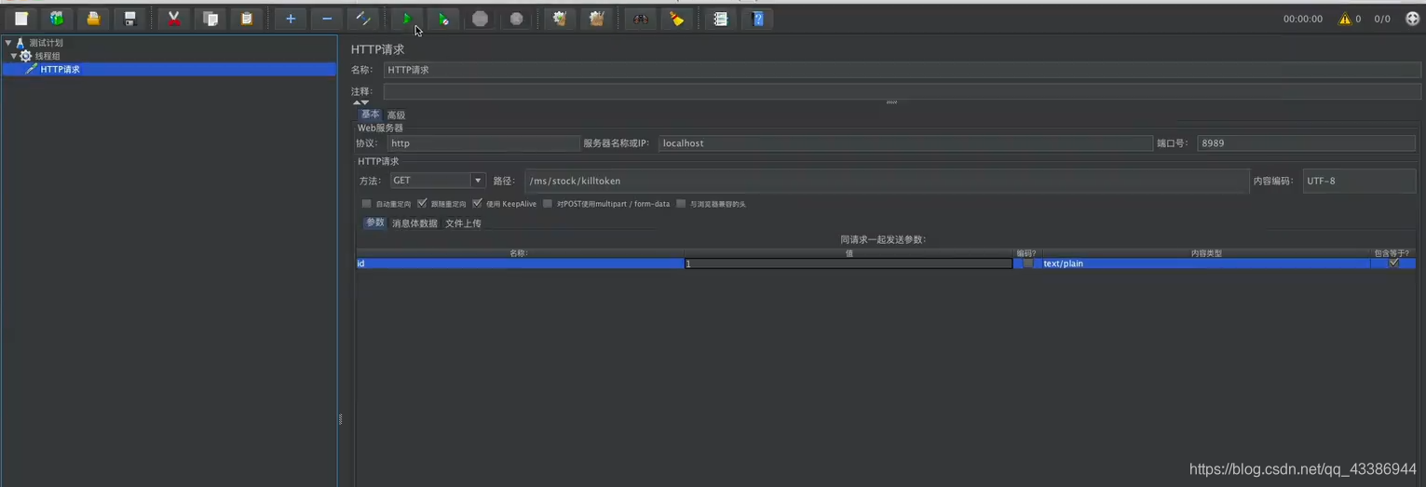
Task: Click the Toggle enable/disable element icon
Action: (362, 19)
